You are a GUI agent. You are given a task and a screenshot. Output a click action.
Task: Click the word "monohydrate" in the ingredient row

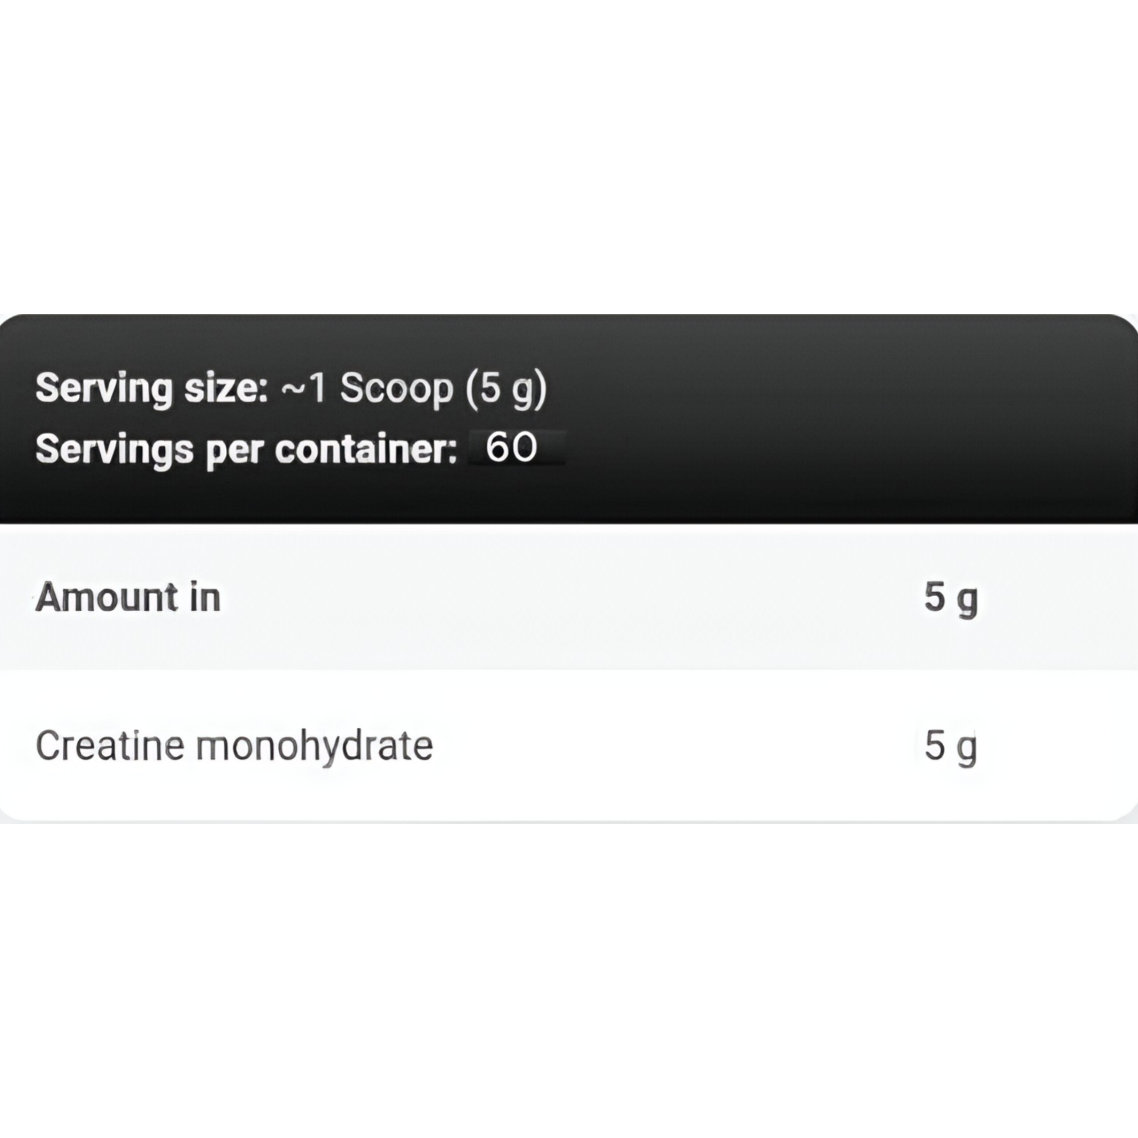pyautogui.click(x=315, y=746)
